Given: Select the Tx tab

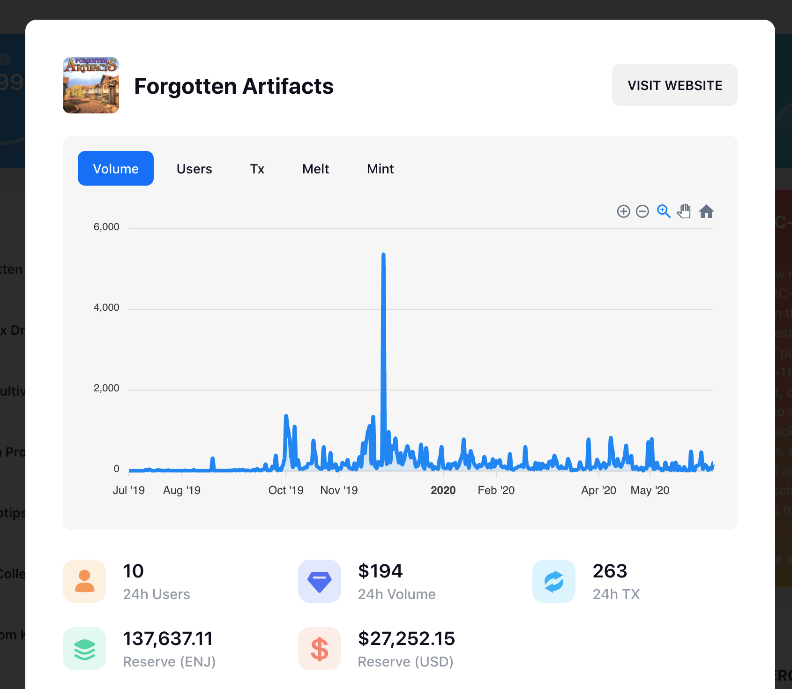Looking at the screenshot, I should pos(257,169).
